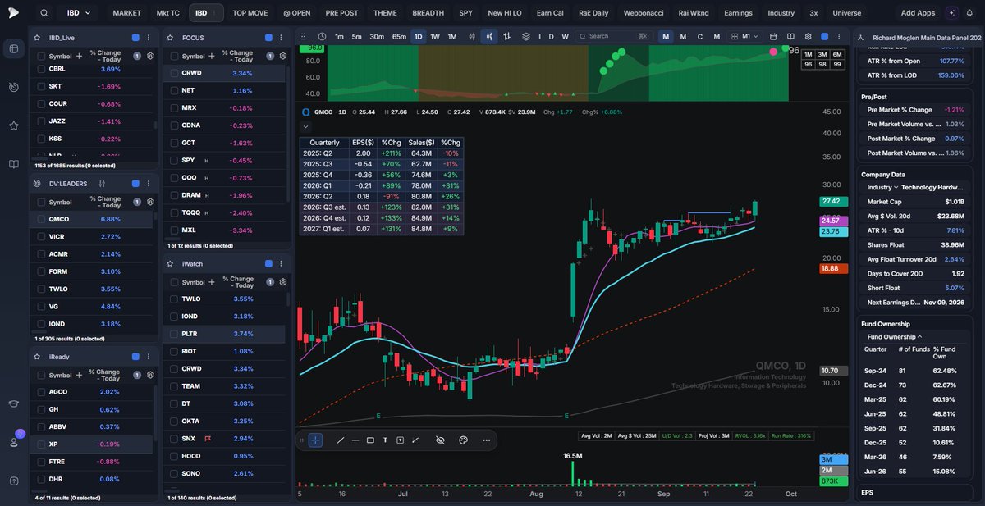The width and height of the screenshot is (985, 506).
Task: Switch to the BREADTH tab
Action: tap(428, 13)
